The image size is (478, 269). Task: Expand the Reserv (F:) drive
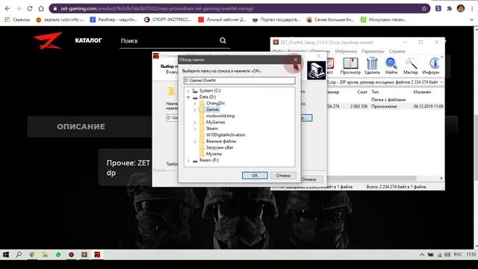point(188,161)
